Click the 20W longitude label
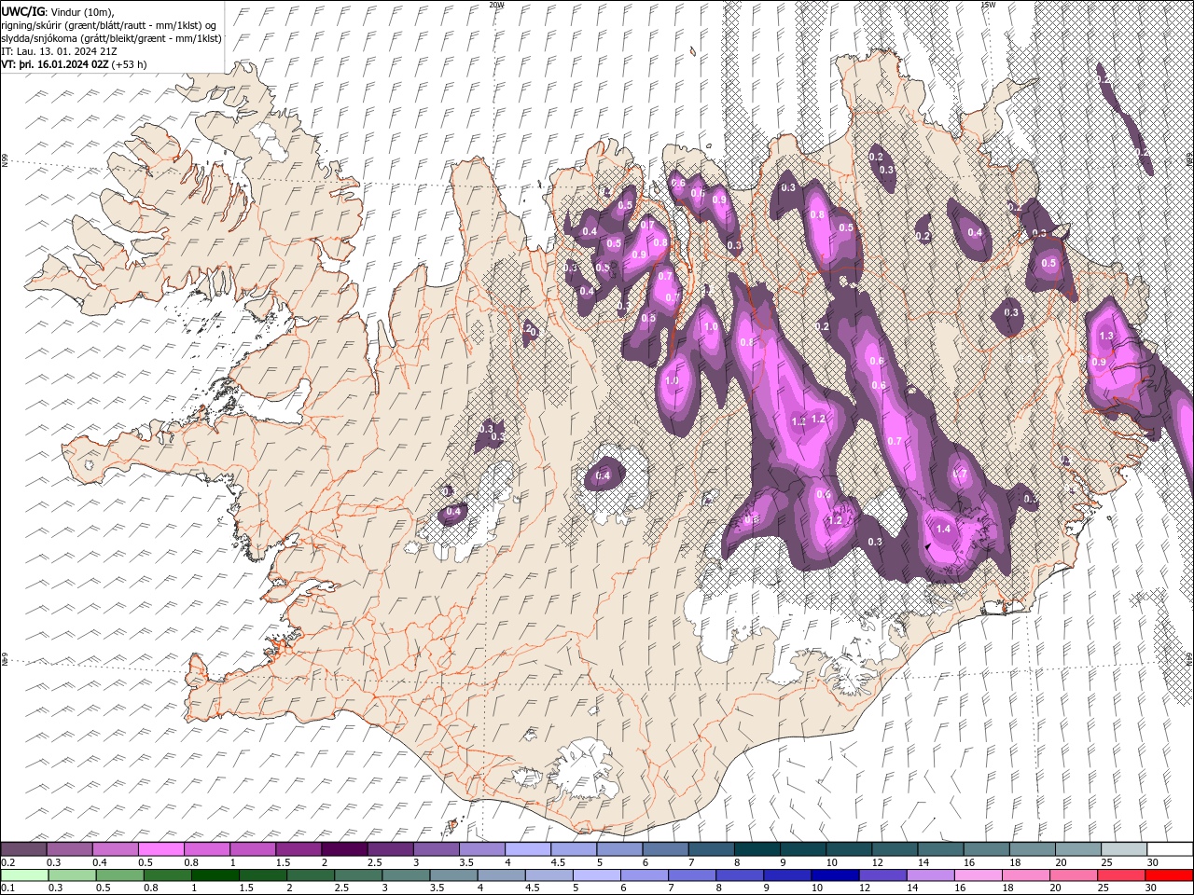1194x895 pixels. point(496,5)
